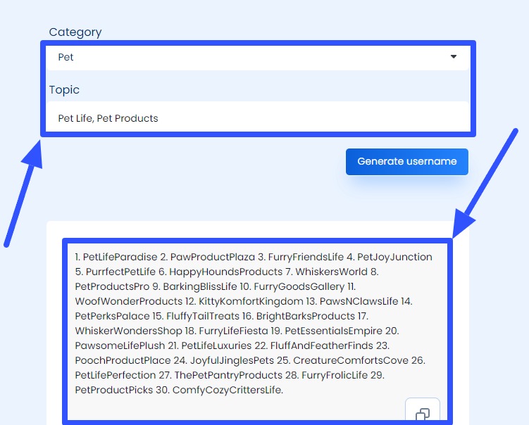Viewport: 529px width, 425px height.
Task: Click the copy results icon
Action: (423, 413)
